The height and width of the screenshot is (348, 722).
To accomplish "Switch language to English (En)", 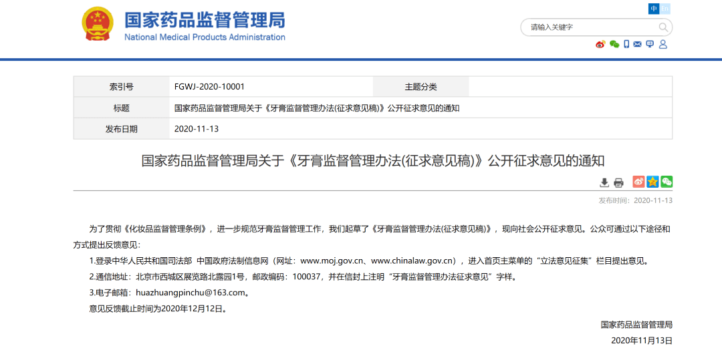I will pos(665,9).
